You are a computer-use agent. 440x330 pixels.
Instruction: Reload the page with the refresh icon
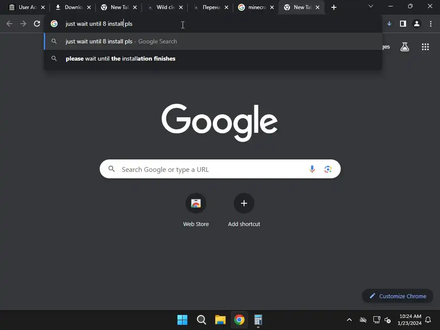coord(37,24)
